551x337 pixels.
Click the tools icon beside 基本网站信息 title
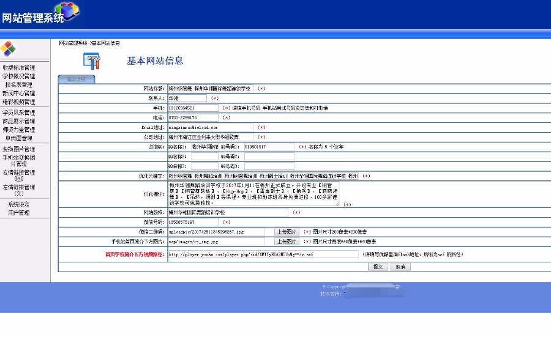(92, 61)
